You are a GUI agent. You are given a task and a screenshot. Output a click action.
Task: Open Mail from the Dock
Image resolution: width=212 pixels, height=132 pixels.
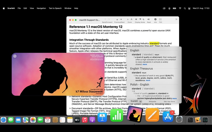(18, 120)
